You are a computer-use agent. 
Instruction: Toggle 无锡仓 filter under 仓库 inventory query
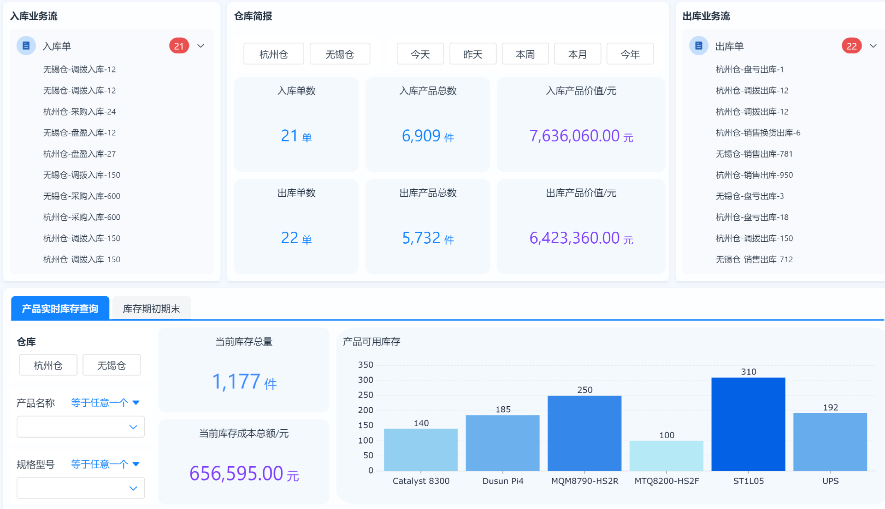(112, 365)
